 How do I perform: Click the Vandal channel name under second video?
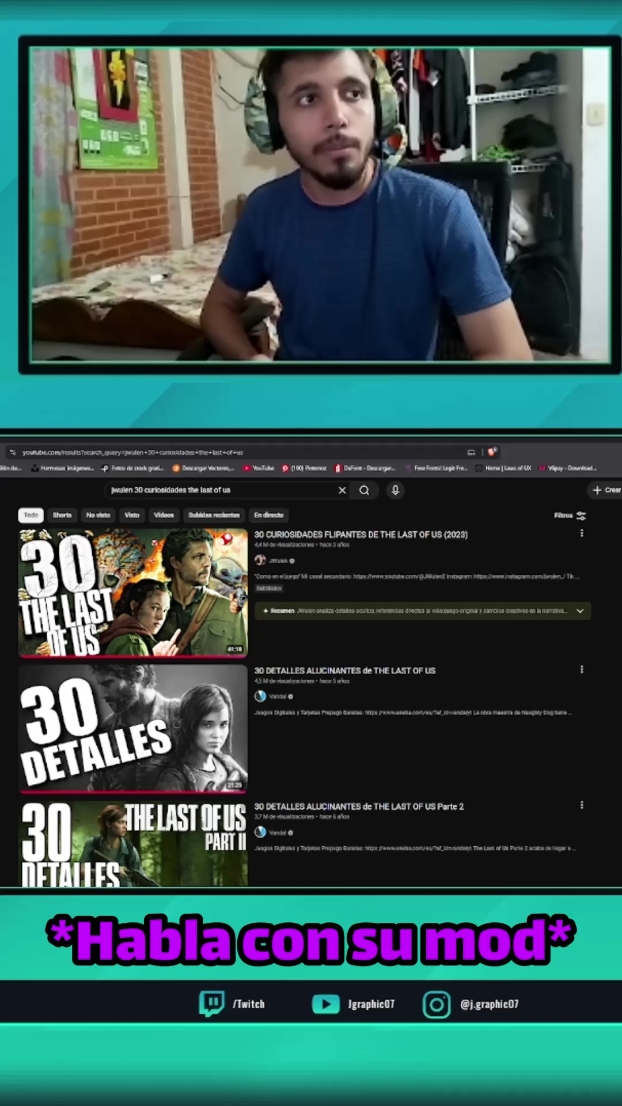[x=278, y=696]
